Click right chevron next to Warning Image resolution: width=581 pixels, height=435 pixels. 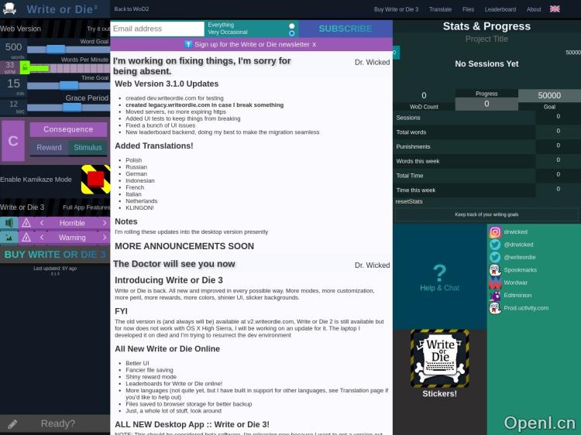pos(101,238)
